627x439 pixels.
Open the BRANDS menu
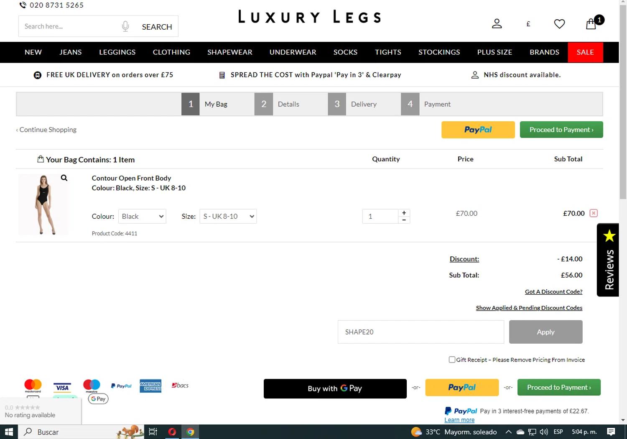(x=544, y=52)
